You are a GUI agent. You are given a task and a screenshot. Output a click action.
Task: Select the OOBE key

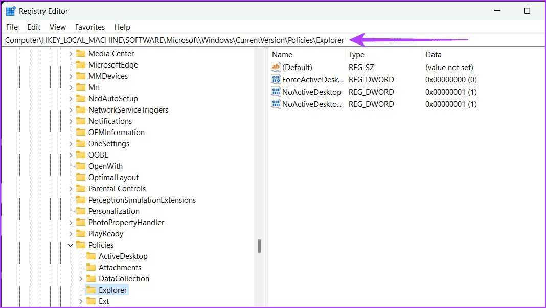tap(98, 155)
